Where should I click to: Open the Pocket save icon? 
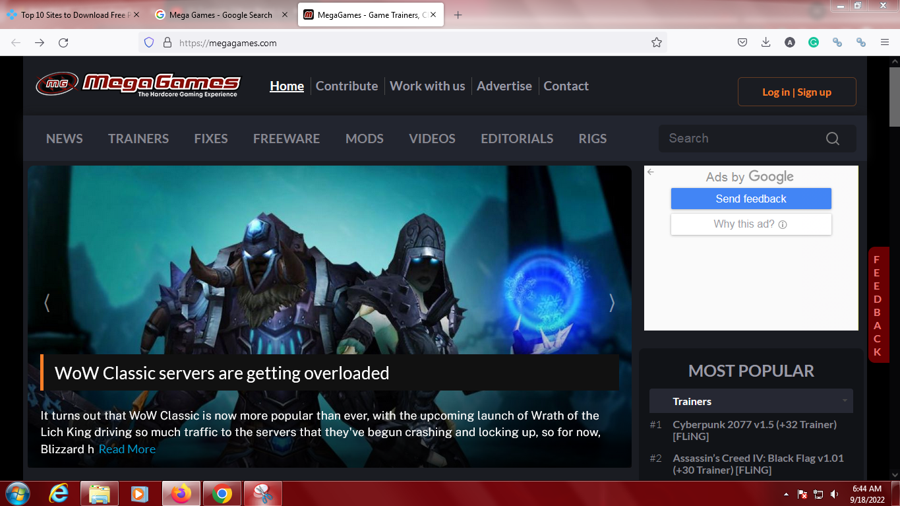742,42
